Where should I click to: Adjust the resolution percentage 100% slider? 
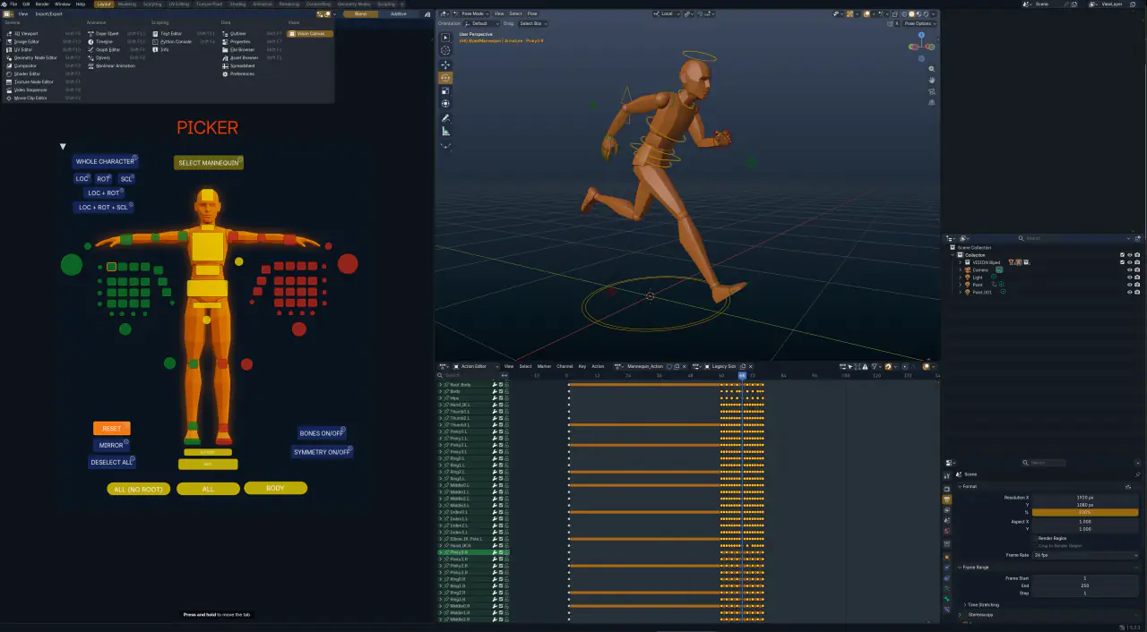point(1084,512)
